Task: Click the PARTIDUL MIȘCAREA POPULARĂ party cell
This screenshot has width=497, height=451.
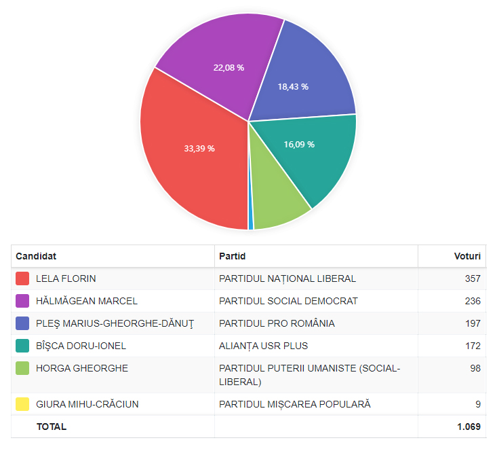Action: pyautogui.click(x=295, y=404)
